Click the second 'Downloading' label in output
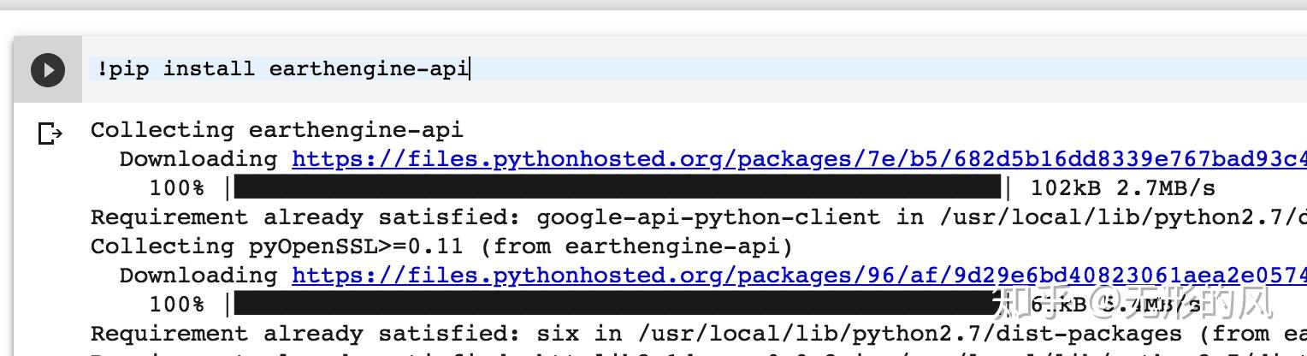This screenshot has height=356, width=1307. pos(198,276)
